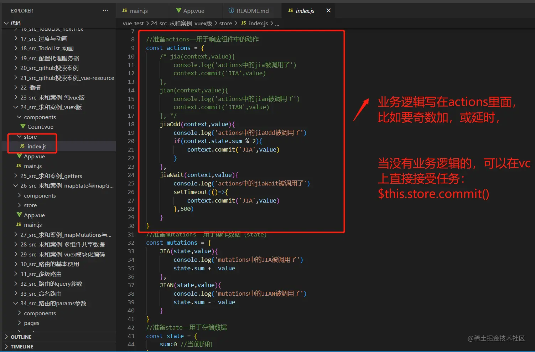The image size is (535, 352).
Task: Click vue_test in the breadcrumb
Action: [133, 24]
